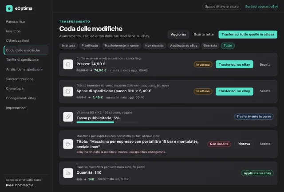Open Collegamenti eBay in the sidebar
This screenshot has width=284, height=192.
(x=21, y=98)
